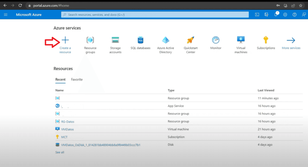
Task: Go forward with the browser forward arrow
Action: click(13, 5)
